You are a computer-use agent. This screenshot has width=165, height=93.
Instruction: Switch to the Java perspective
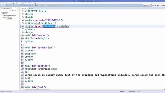(157, 5)
